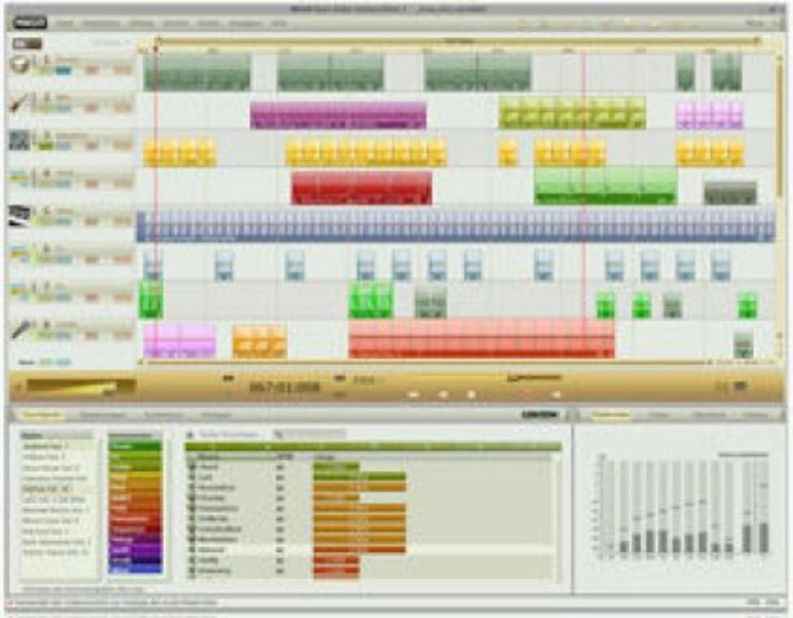The height and width of the screenshot is (618, 793).
Task: Click the range end marker on the ruler
Action: [757, 40]
